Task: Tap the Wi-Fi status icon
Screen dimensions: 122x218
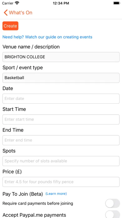Action: pos(17,3)
